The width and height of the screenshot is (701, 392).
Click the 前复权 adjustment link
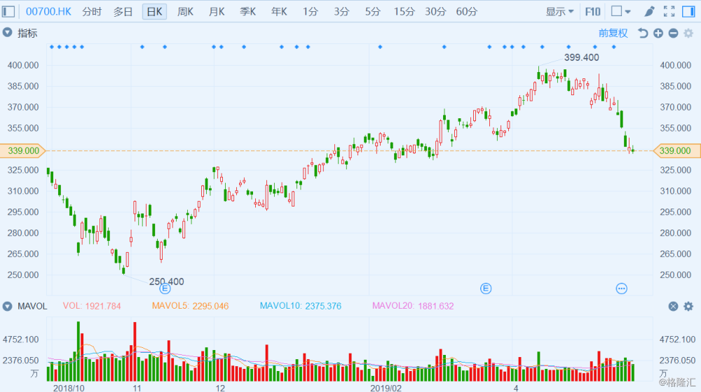pyautogui.click(x=613, y=33)
